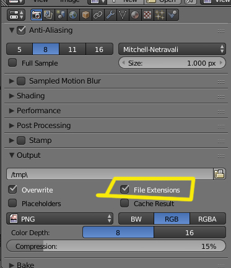Viewport: 231px width, 268px height.
Task: Open the PNG file format dropdown
Action: tap(60, 218)
